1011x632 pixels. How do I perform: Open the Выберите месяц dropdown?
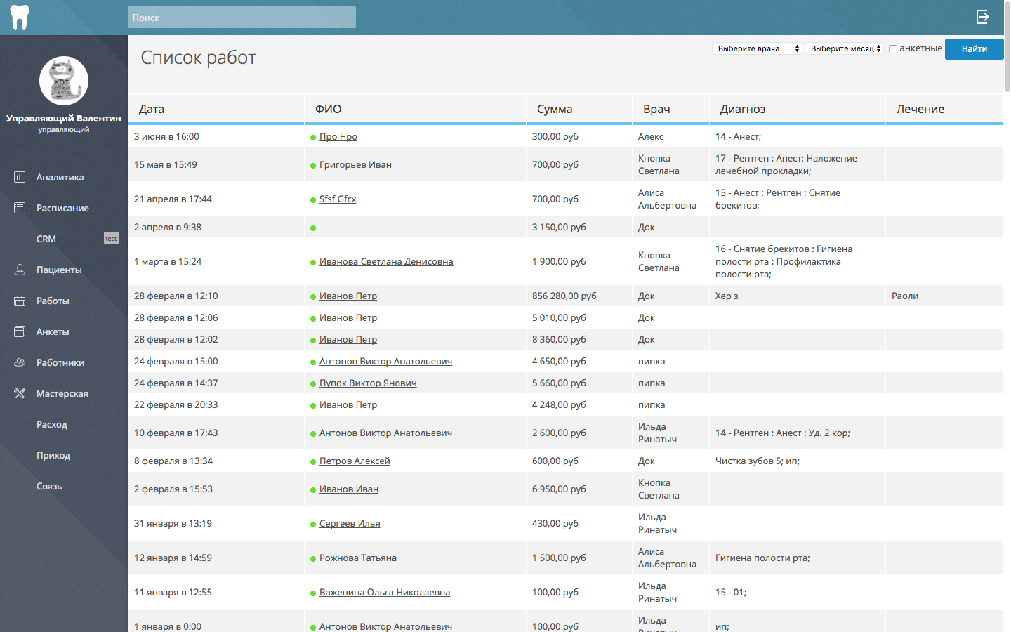click(x=845, y=48)
